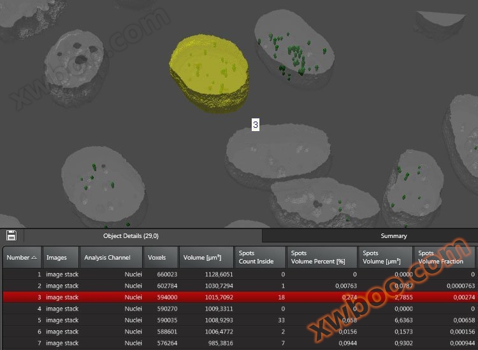Viewport: 478px width, 350px height.
Task: Sort table by Voxels column
Action: (x=161, y=258)
